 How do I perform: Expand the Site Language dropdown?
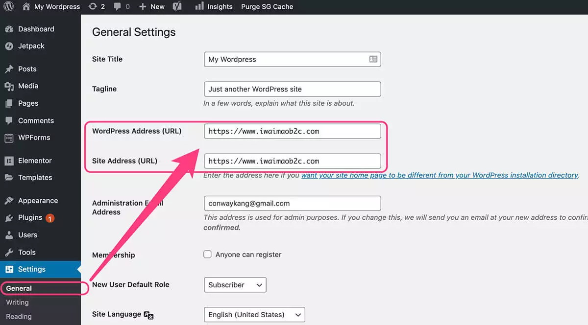tap(254, 315)
